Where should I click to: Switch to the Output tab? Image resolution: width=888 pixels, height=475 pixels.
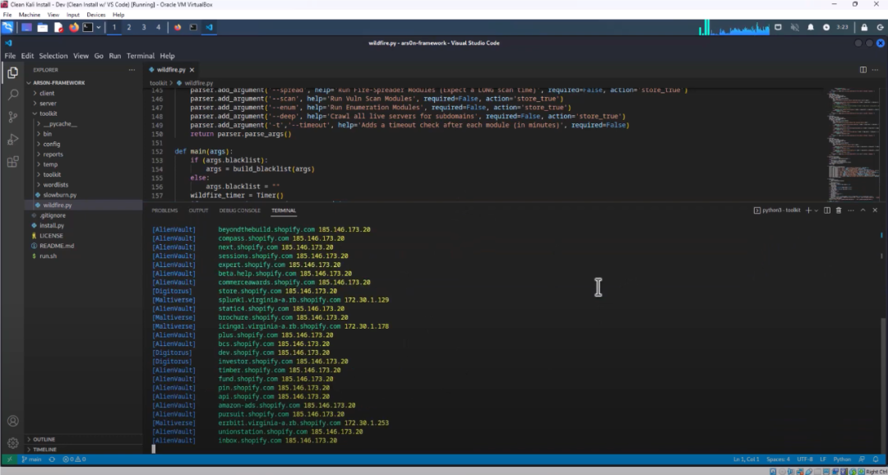(198, 210)
